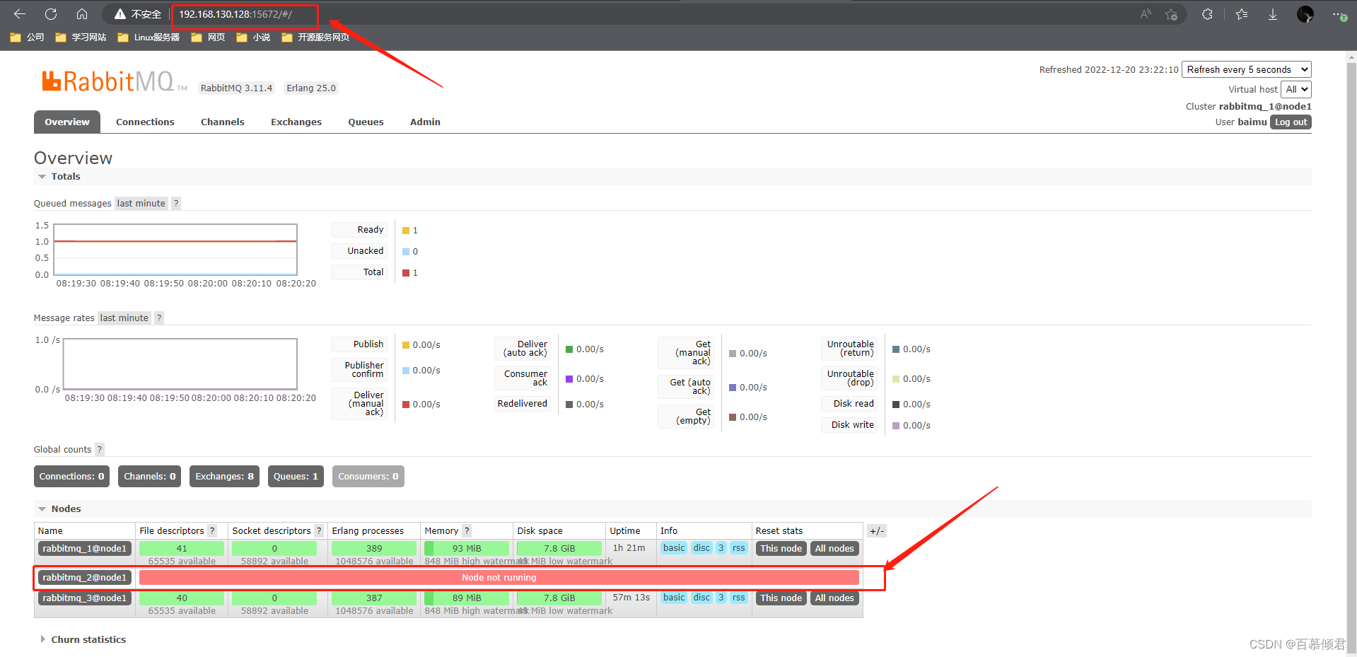Image resolution: width=1357 pixels, height=657 pixels.
Task: Open the 开源服务网页 bookmarks folder
Action: tap(315, 37)
